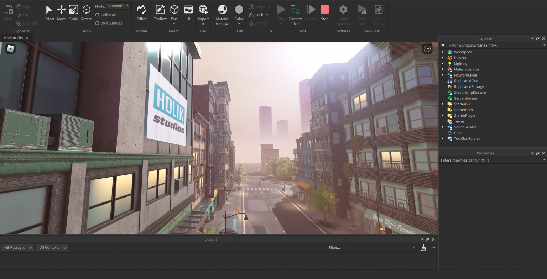Select the Move tool
Image resolution: width=547 pixels, height=279 pixels.
pyautogui.click(x=61, y=13)
